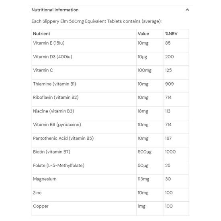Click the Value column header
The height and width of the screenshot is (221, 221).
pos(143,34)
